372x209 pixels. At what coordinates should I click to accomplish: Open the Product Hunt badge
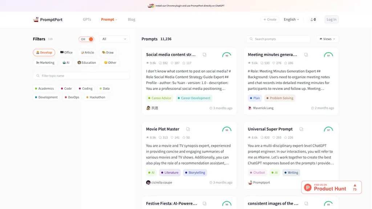pyautogui.click(x=331, y=188)
